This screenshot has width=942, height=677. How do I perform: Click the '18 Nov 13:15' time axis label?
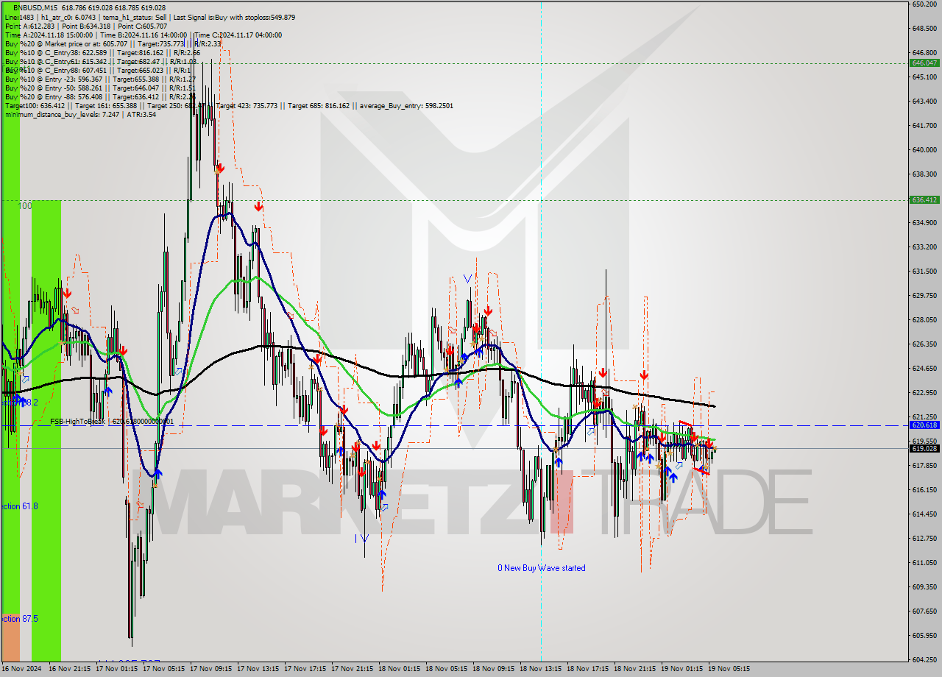click(x=541, y=669)
